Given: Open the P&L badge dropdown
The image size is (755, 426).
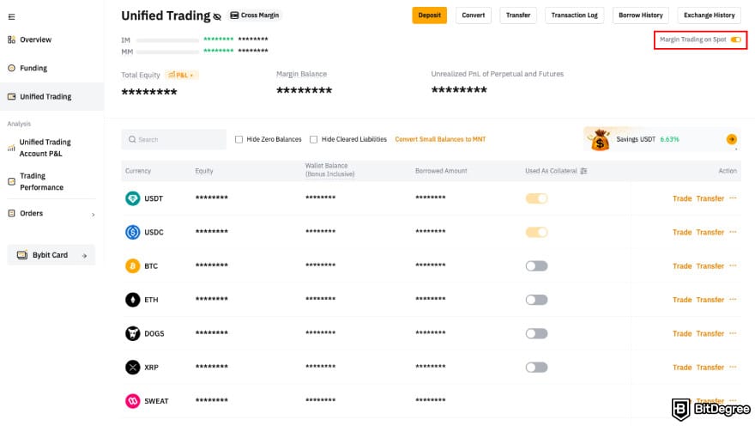Looking at the screenshot, I should click(x=182, y=75).
